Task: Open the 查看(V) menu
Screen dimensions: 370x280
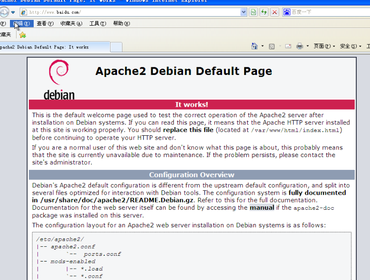Action: (x=45, y=23)
